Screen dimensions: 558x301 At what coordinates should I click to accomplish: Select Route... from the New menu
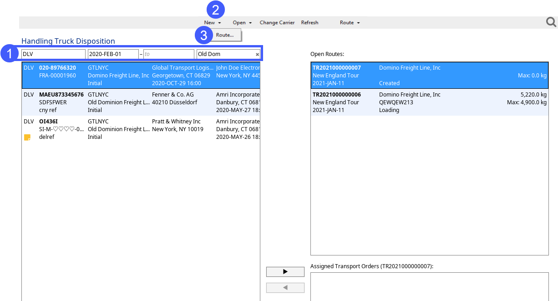coord(225,35)
